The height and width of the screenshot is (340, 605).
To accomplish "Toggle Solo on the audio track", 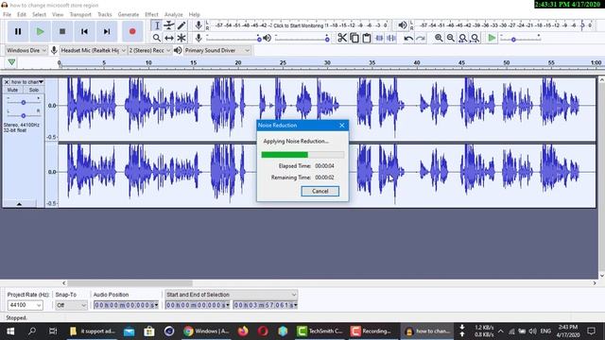I will [x=34, y=90].
